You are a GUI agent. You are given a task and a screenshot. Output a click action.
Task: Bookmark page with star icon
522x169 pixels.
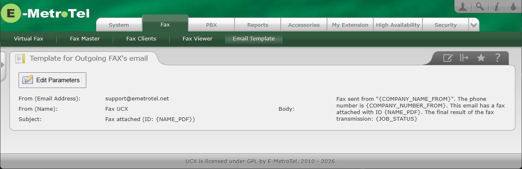coord(481,58)
